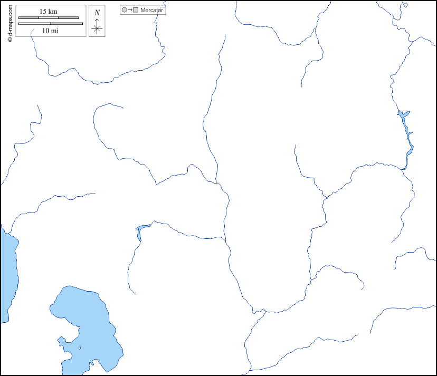Click the kilometer scale bar

(x=49, y=18)
